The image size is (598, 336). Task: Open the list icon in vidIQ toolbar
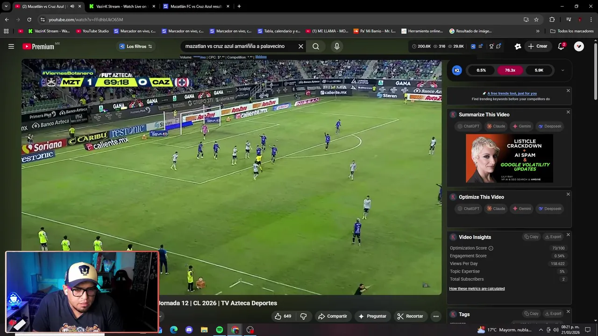(x=481, y=46)
